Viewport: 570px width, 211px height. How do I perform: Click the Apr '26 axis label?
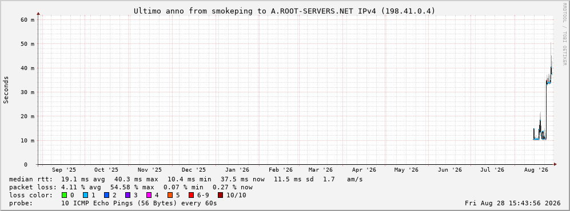pos(364,170)
